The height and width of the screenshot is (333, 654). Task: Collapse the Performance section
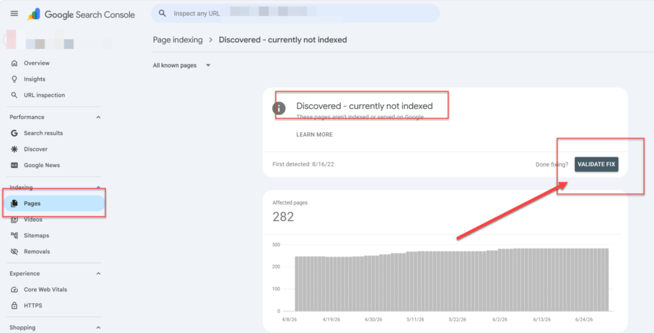tap(98, 117)
